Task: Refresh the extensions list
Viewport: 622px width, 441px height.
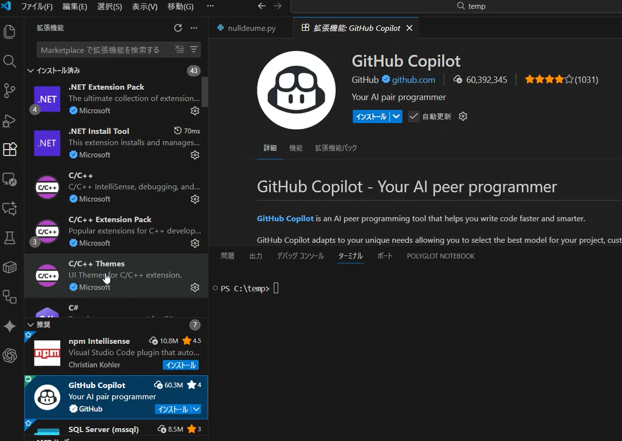Action: (x=178, y=27)
